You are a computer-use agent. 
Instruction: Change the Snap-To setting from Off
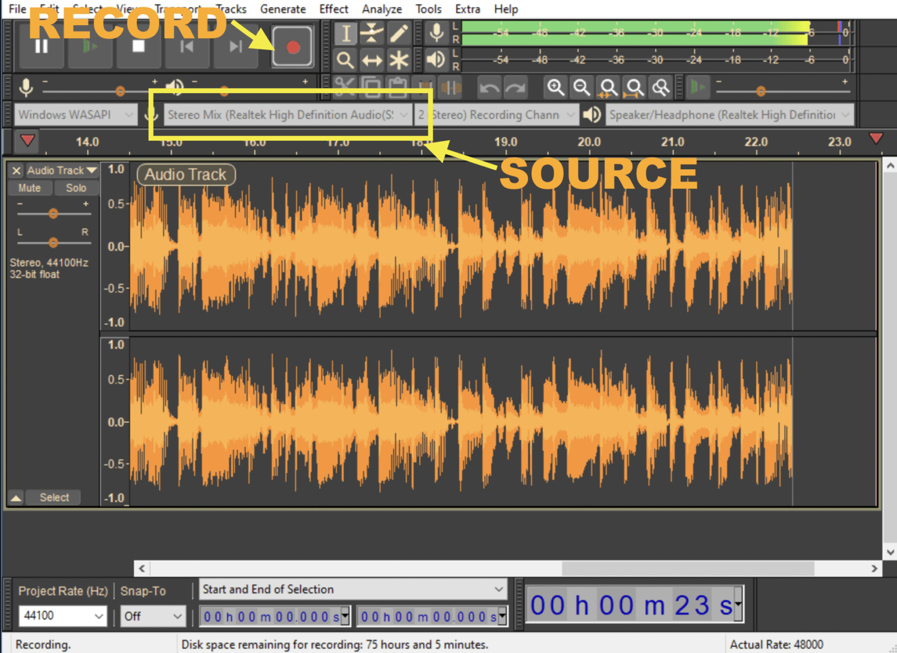[x=152, y=615]
